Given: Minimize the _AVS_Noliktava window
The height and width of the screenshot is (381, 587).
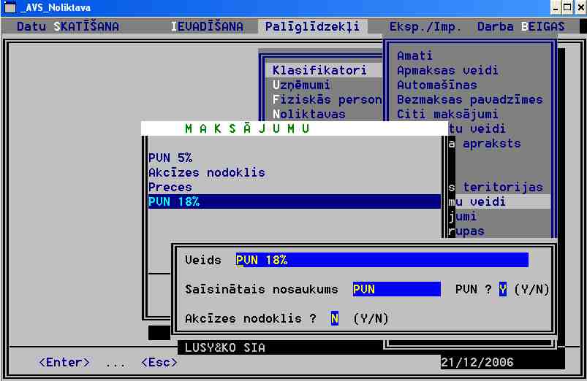Looking at the screenshot, I should pyautogui.click(x=556, y=7).
